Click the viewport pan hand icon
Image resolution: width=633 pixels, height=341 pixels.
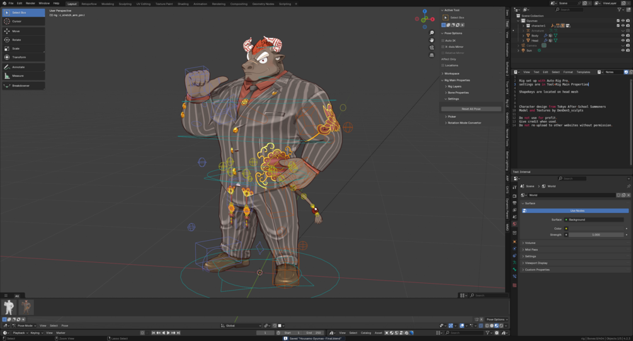coord(431,40)
